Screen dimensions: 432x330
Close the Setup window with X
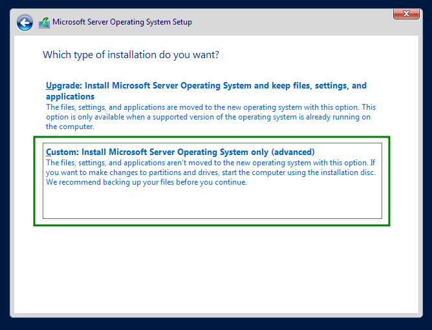(406, 14)
